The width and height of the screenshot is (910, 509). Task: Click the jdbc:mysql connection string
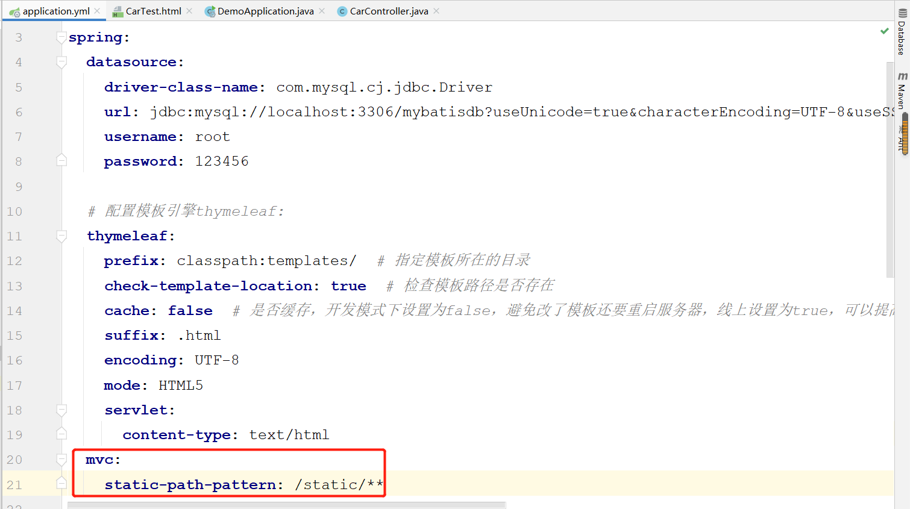pos(522,112)
